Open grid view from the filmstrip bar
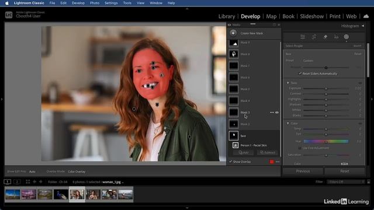Screen dimensions: 374x210 click(x=28, y=181)
